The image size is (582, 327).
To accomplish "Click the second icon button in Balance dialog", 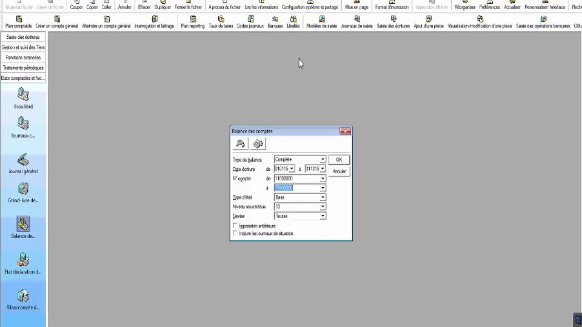I will coord(258,144).
